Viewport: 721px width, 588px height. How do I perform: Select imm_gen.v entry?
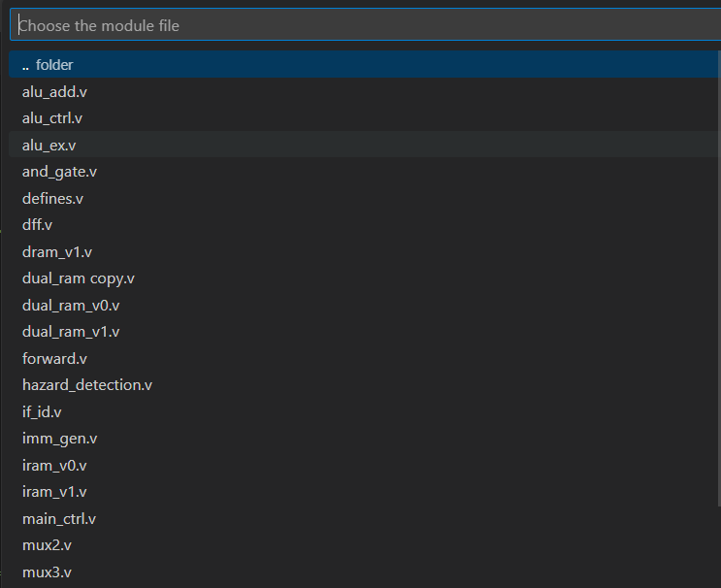coord(365,439)
